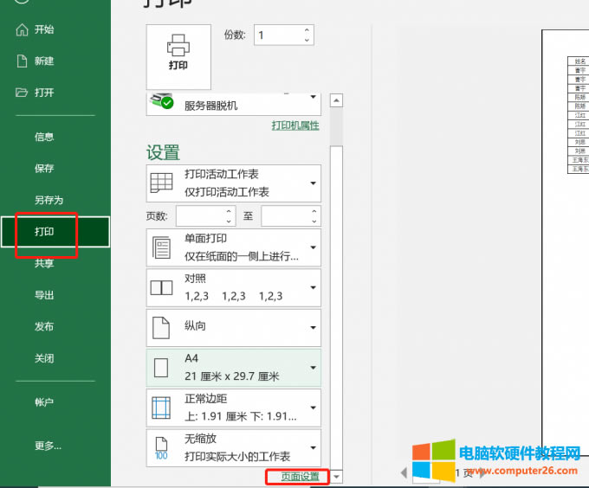Expand the Print Active Sheets (打印活动工作表) dropdown

[234, 183]
